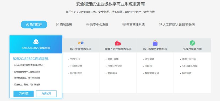This screenshot has width=220, height=101.
Task: Click the red video camera live-stream icon
Action: click(x=118, y=43)
